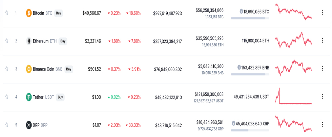
Task: Toggle the Ethereum watchlist star
Action: tap(6, 41)
